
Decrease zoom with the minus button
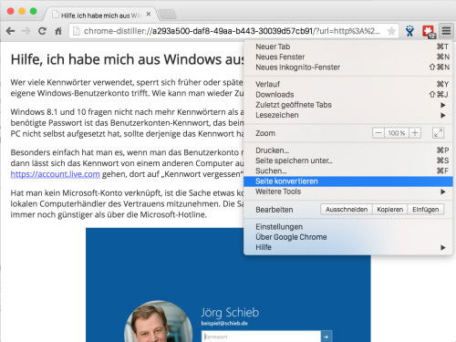[378, 133]
